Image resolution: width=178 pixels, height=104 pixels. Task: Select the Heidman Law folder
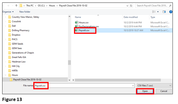(x=19, y=62)
